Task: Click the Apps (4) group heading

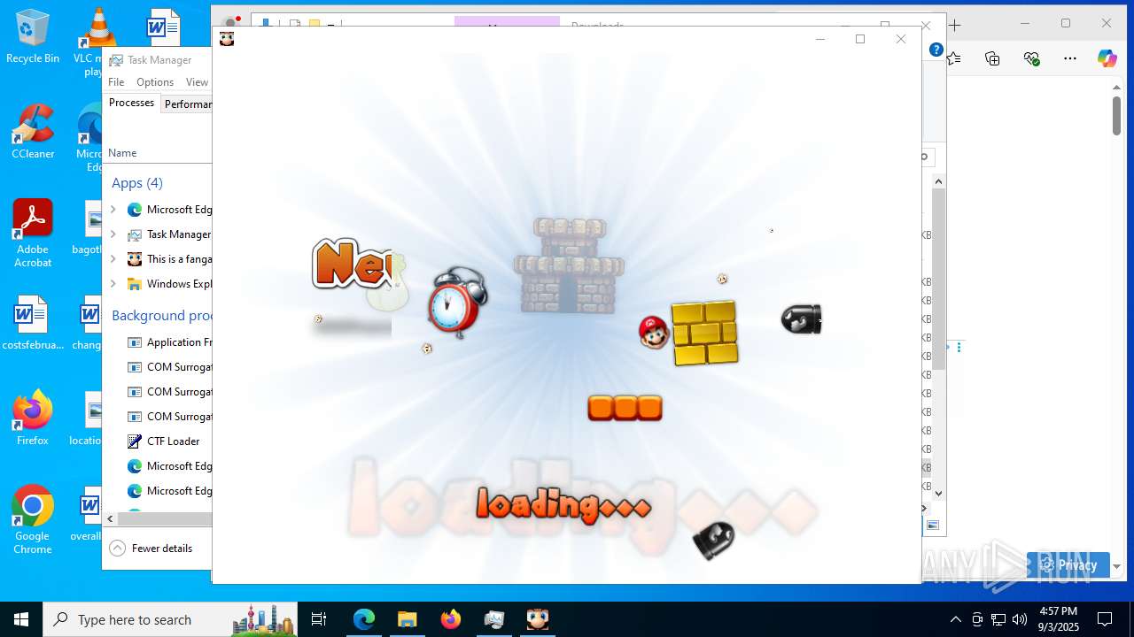Action: 137,183
